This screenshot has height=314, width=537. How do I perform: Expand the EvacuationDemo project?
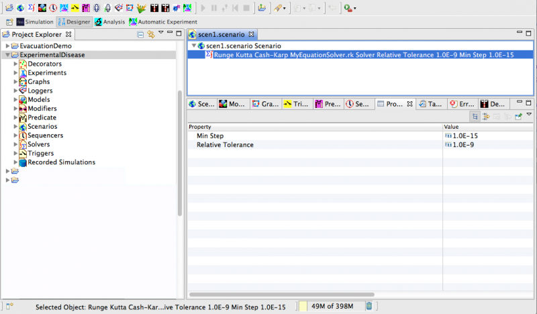click(7, 46)
